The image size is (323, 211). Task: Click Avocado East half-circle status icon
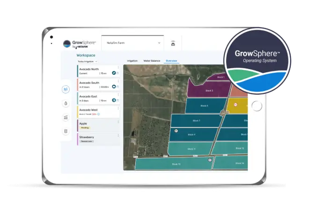pyautogui.click(x=114, y=100)
